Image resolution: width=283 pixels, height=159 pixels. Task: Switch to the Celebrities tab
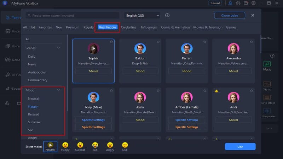tap(128, 27)
